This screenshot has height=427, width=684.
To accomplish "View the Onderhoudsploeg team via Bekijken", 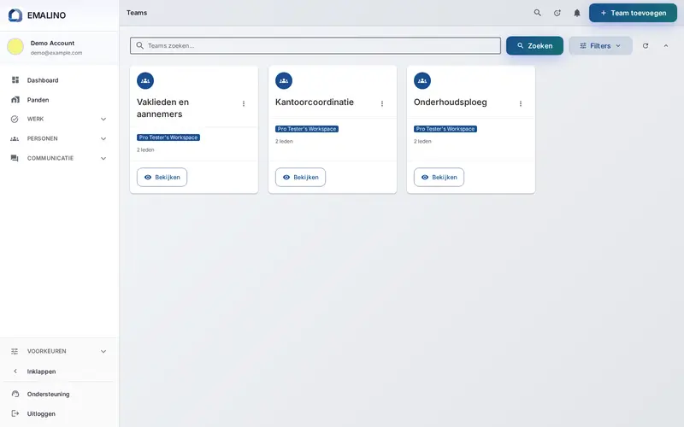I will (439, 178).
